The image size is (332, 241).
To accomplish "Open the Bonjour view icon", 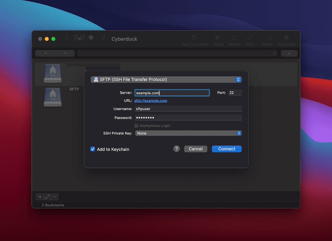I will coord(103,37).
